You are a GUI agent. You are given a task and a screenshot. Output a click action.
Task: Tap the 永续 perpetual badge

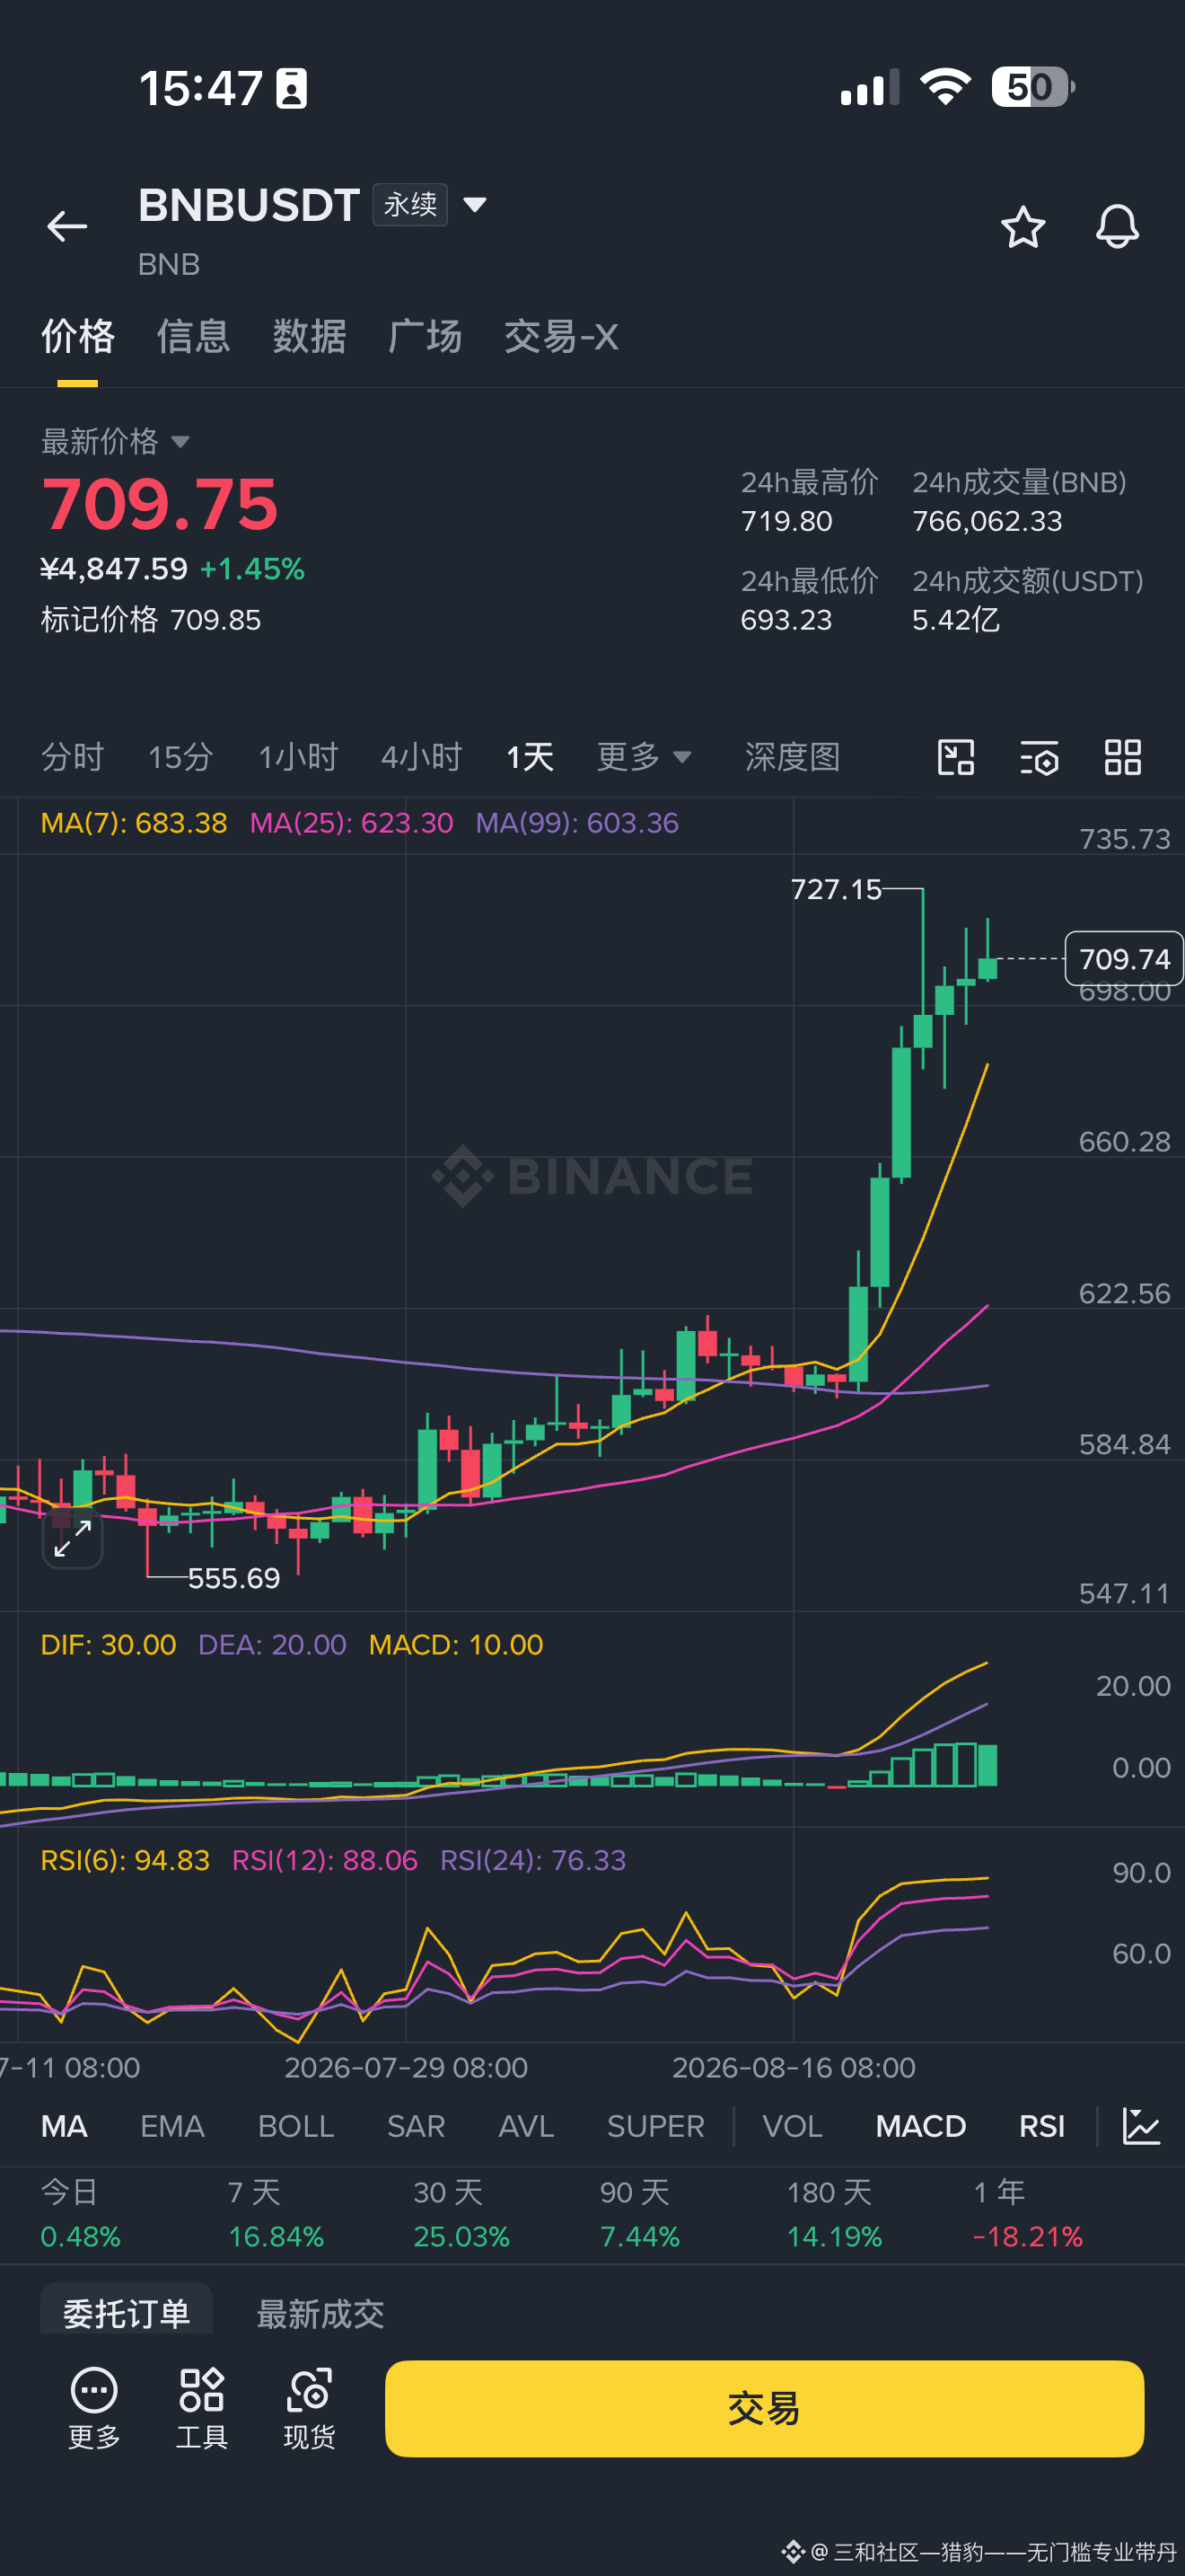tap(409, 205)
